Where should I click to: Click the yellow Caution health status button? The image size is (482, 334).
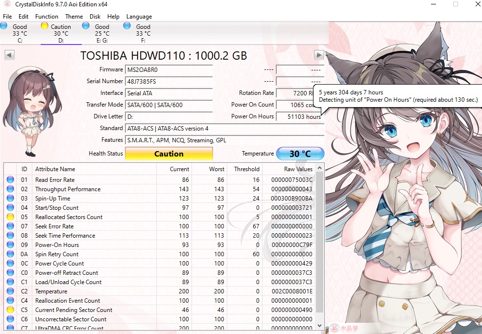point(169,154)
